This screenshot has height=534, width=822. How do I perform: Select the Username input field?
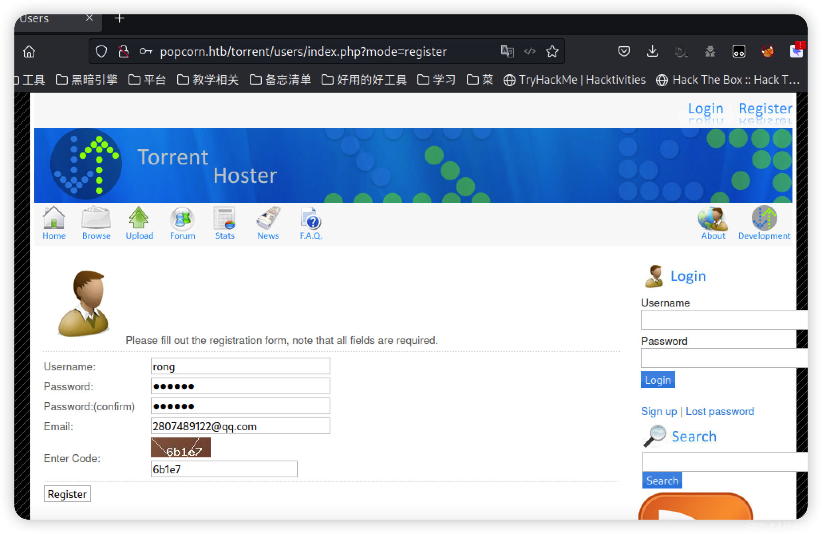coord(240,366)
